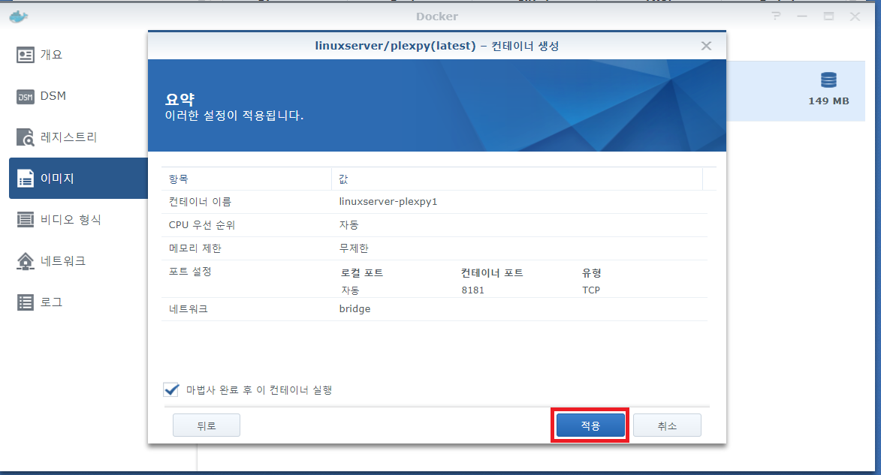The image size is (881, 475).
Task: Click the database disk icon above 149 MB
Action: pyautogui.click(x=828, y=80)
